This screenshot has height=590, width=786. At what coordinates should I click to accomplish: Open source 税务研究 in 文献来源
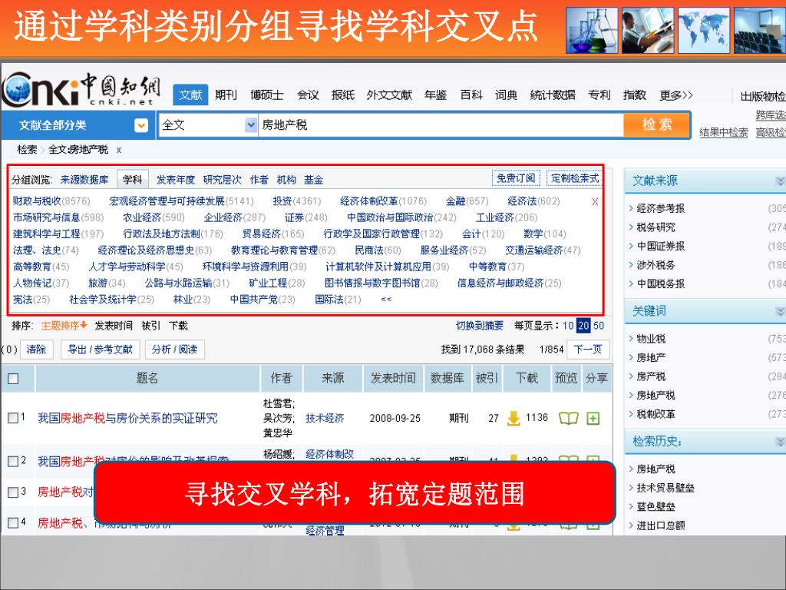656,227
